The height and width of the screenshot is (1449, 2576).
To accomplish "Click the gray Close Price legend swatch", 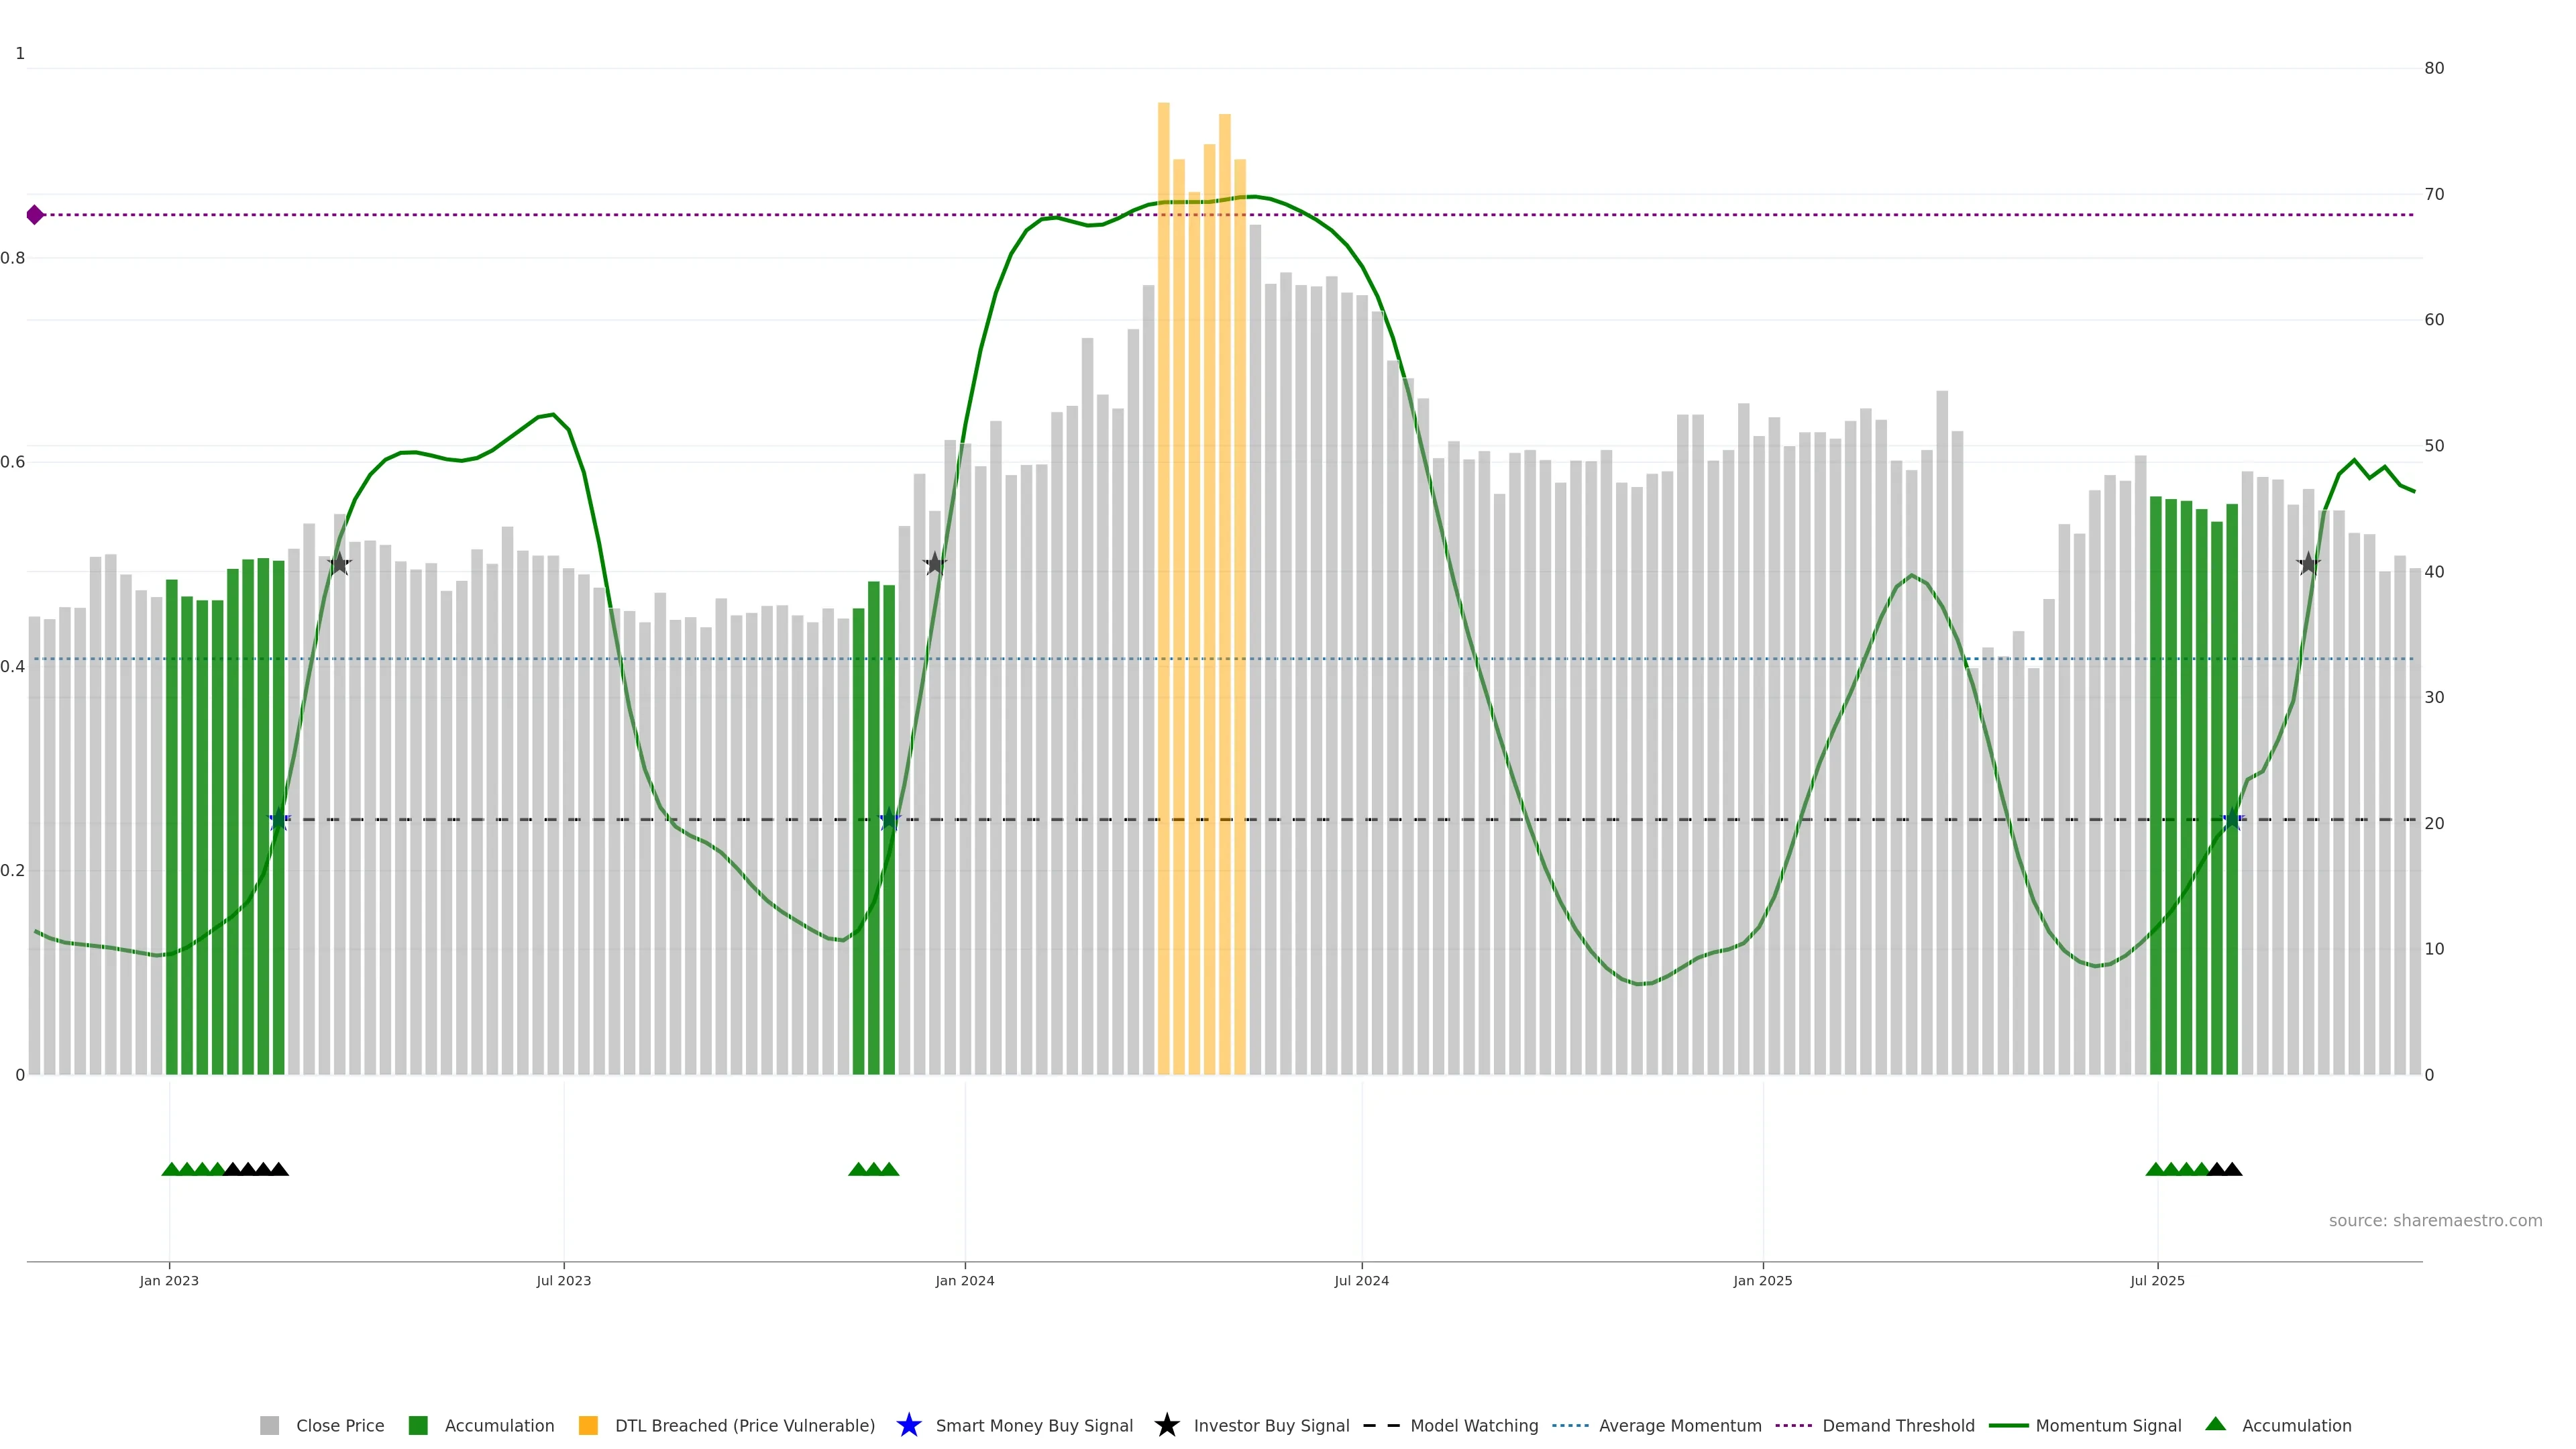I will coord(269,1425).
